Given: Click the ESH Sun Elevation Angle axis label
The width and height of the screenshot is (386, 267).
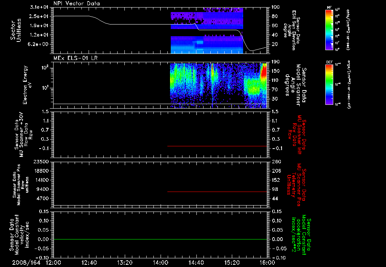Looking at the screenshot, I should pyautogui.click(x=291, y=30).
